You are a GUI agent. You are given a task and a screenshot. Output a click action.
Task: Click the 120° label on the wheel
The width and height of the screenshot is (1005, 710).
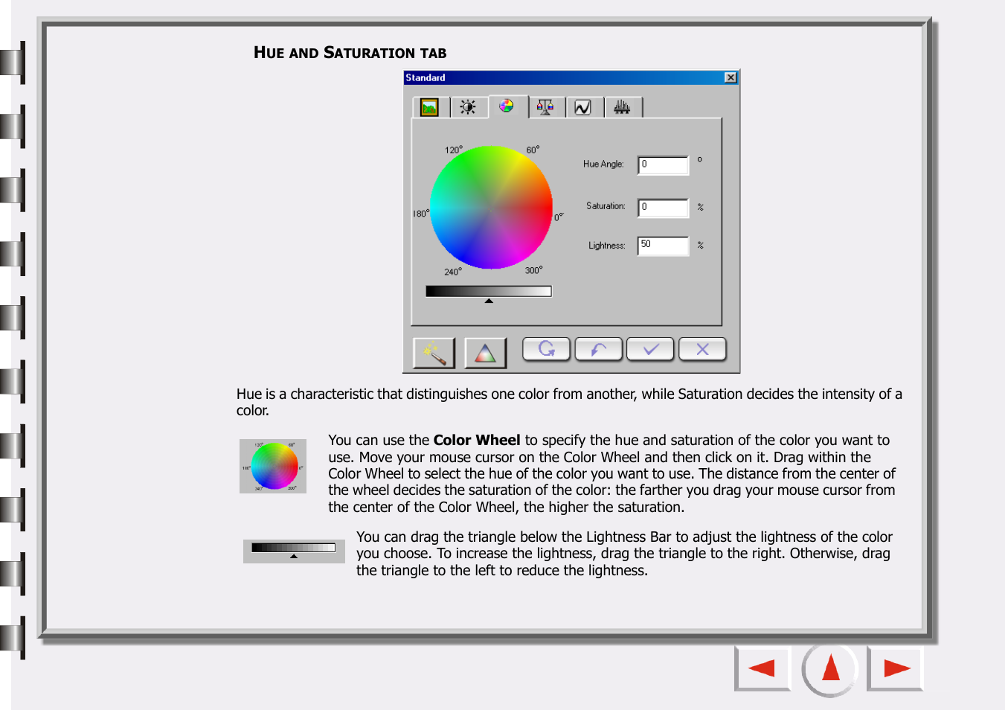tap(454, 150)
